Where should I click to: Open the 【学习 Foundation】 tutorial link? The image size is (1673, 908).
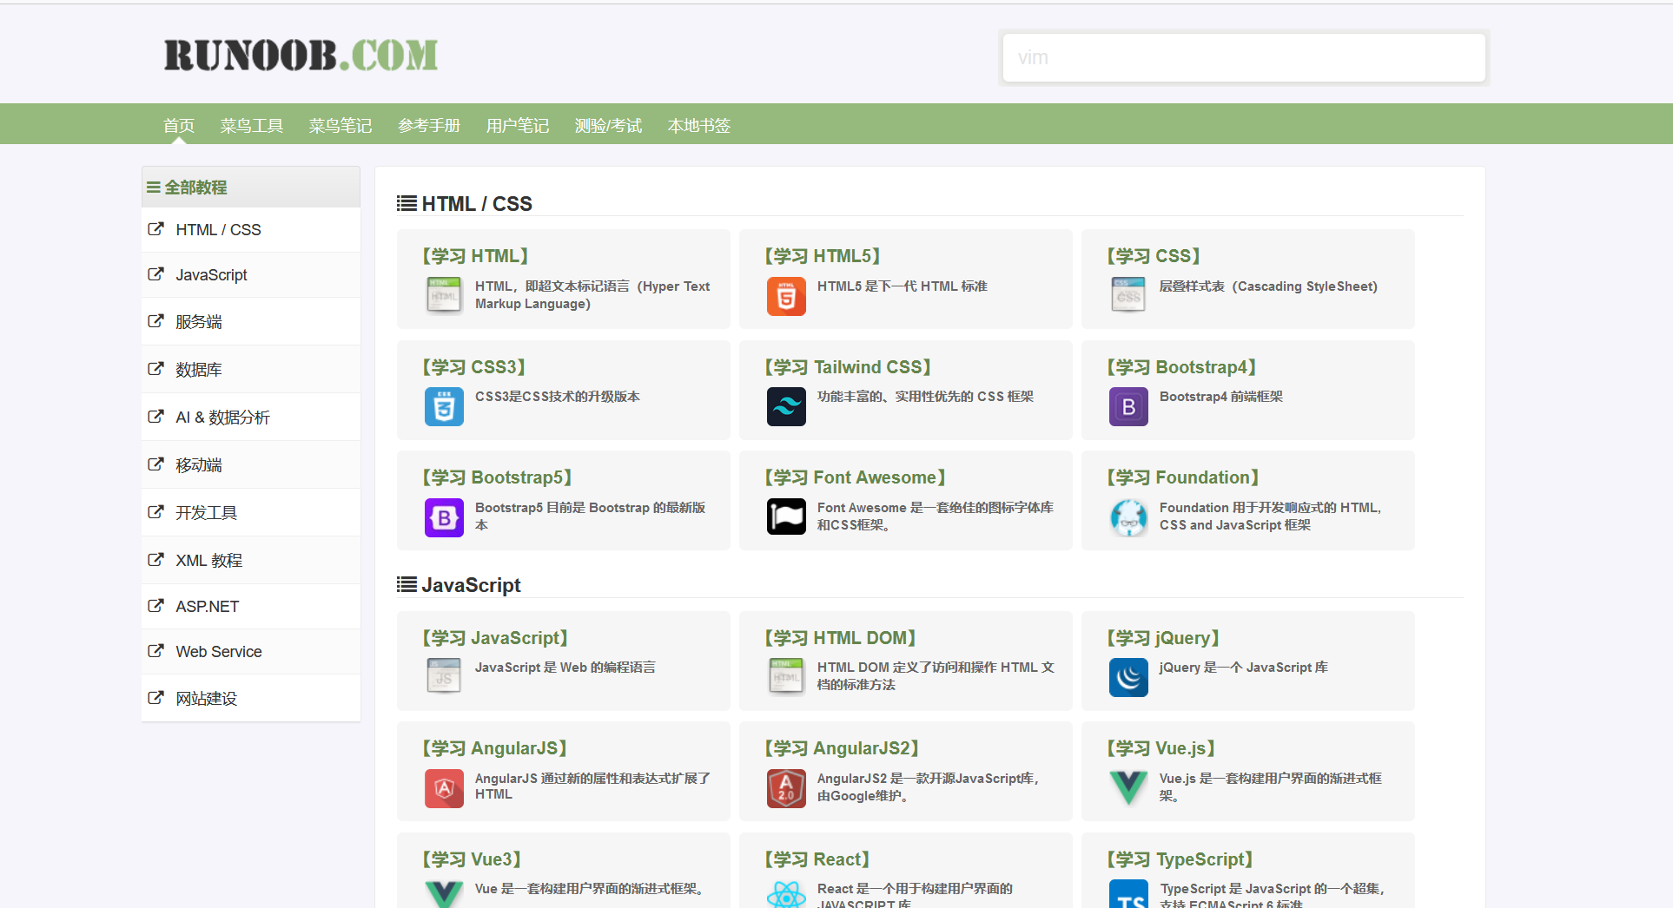(1182, 477)
